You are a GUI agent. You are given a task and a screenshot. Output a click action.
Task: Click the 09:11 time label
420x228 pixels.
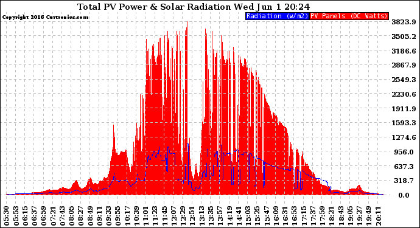99,216
